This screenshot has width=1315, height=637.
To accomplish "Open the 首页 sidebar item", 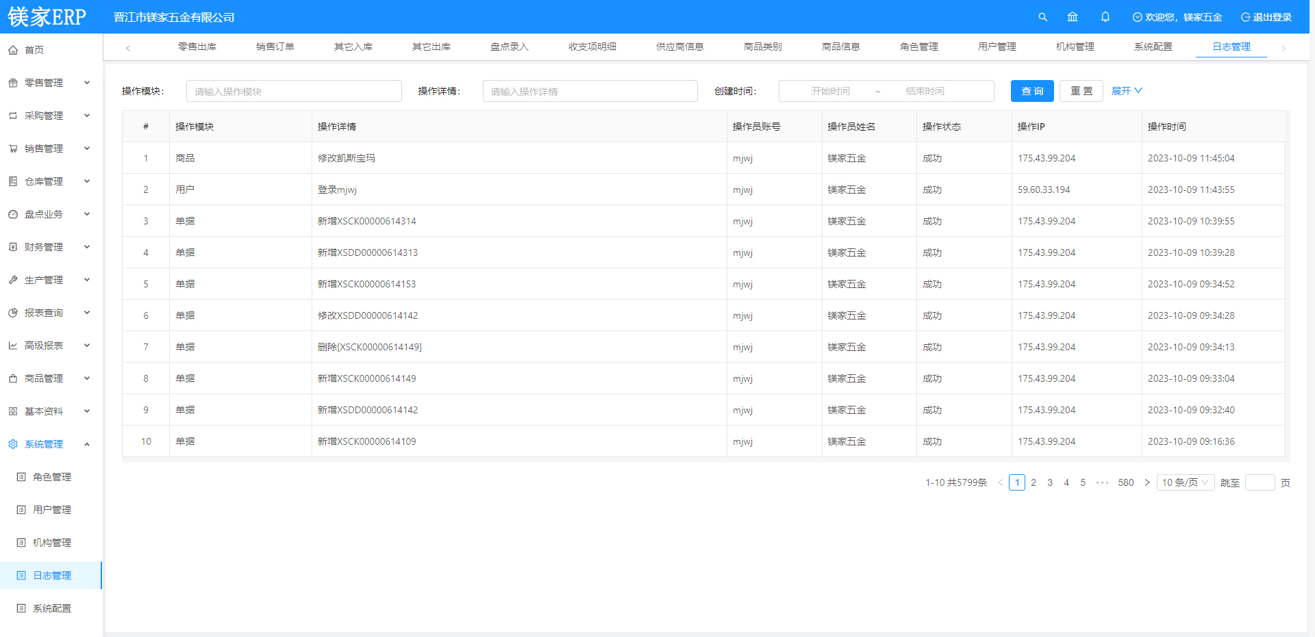I will click(x=51, y=50).
